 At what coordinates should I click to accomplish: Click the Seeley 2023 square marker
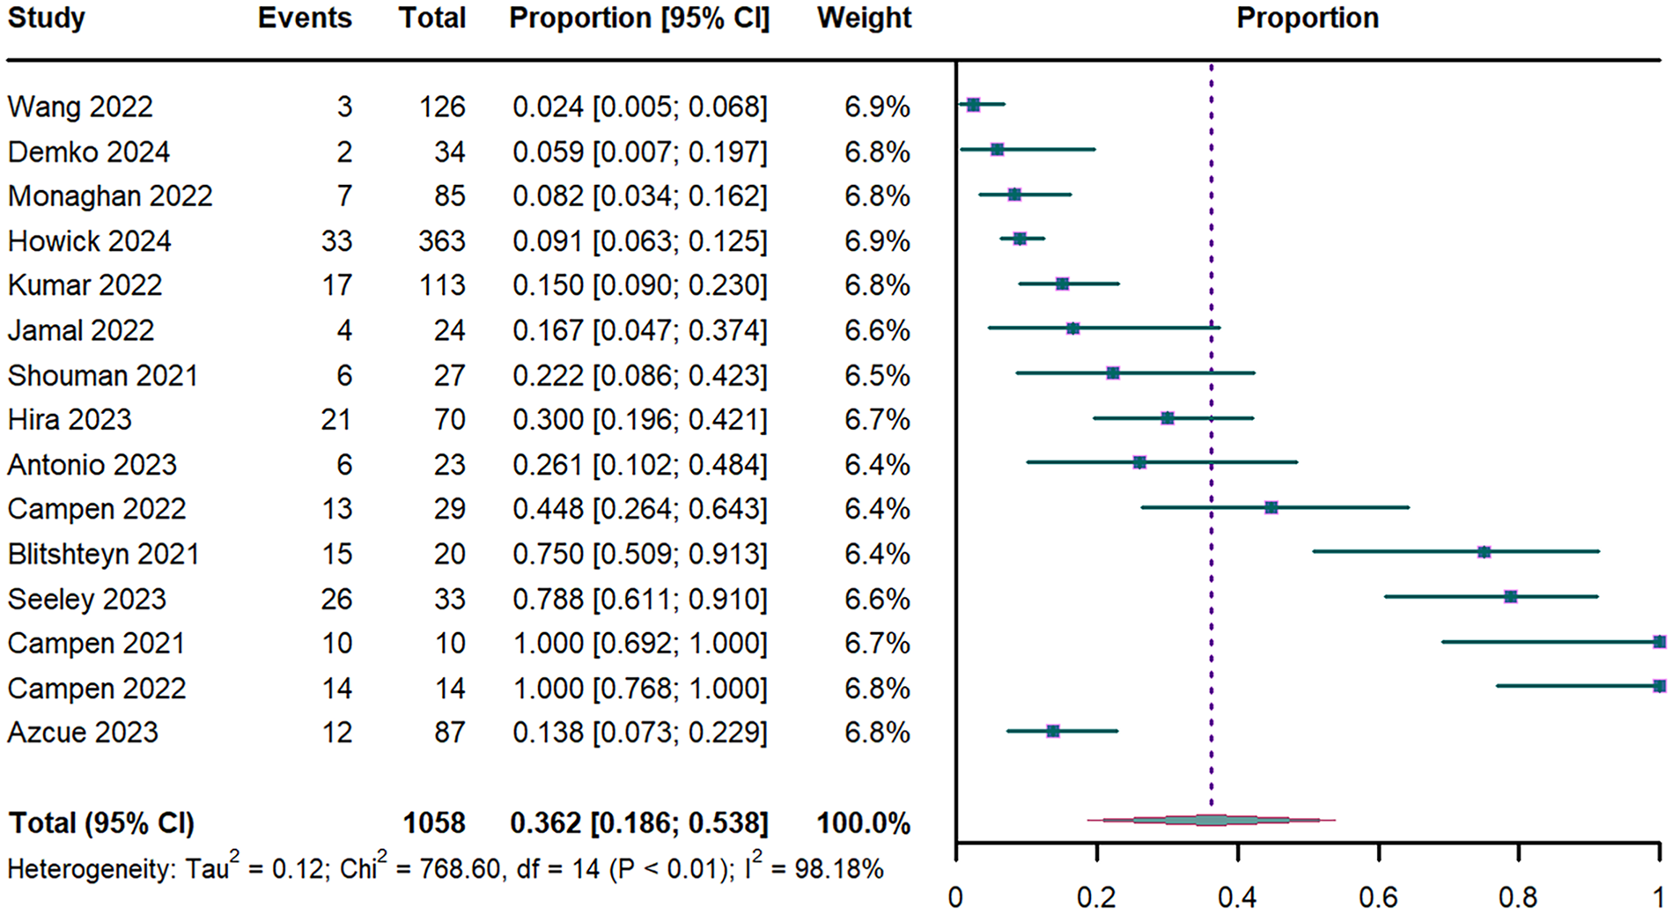(x=1511, y=597)
